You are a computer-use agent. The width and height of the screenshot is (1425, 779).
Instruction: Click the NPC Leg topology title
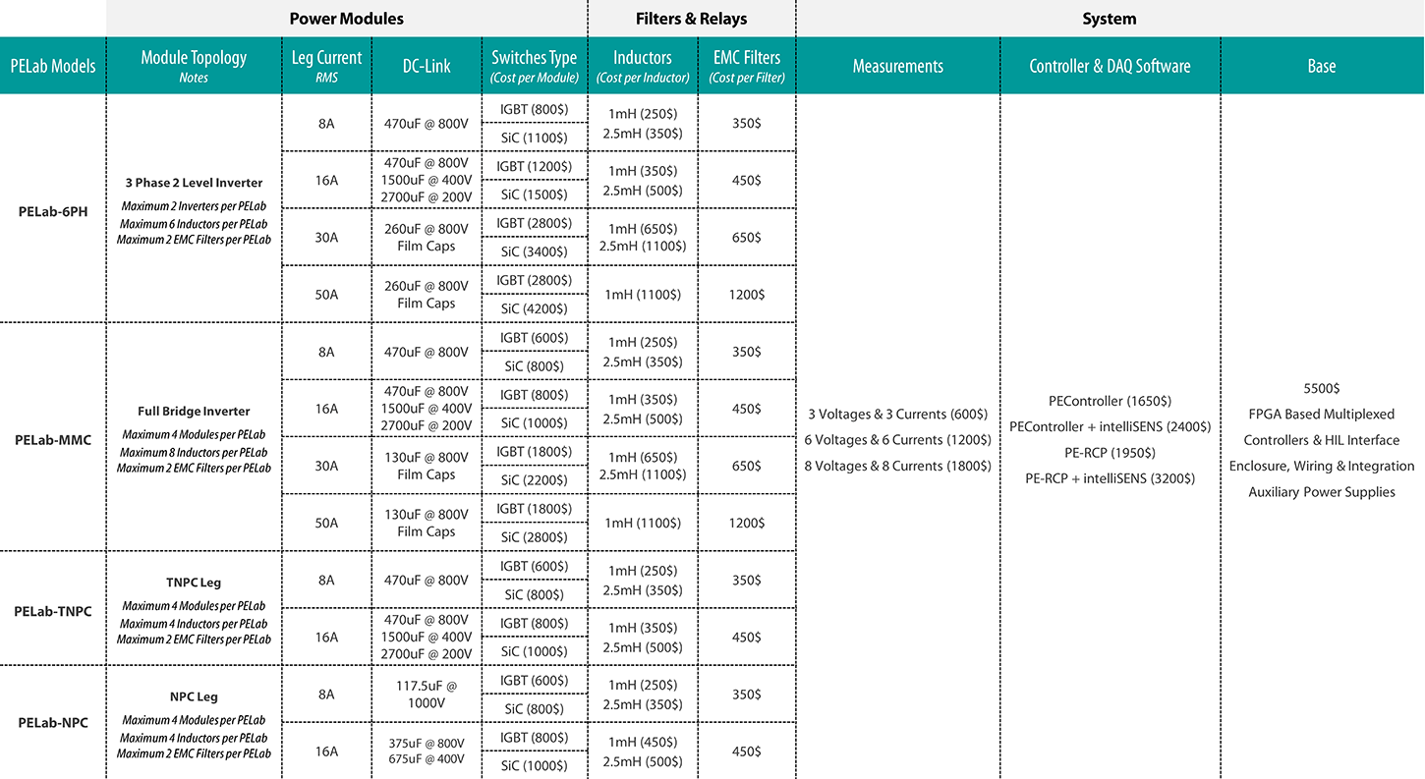pos(194,696)
